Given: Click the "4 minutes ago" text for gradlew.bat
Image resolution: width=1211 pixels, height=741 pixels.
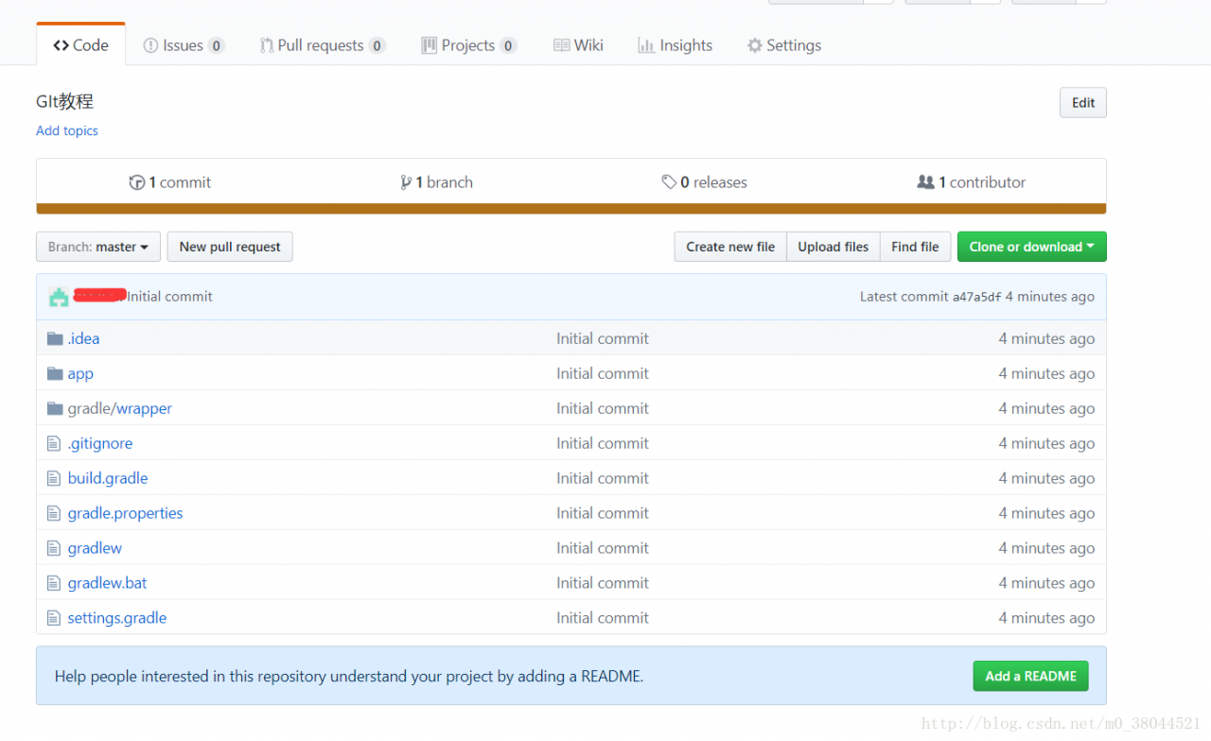Looking at the screenshot, I should pyautogui.click(x=1046, y=583).
